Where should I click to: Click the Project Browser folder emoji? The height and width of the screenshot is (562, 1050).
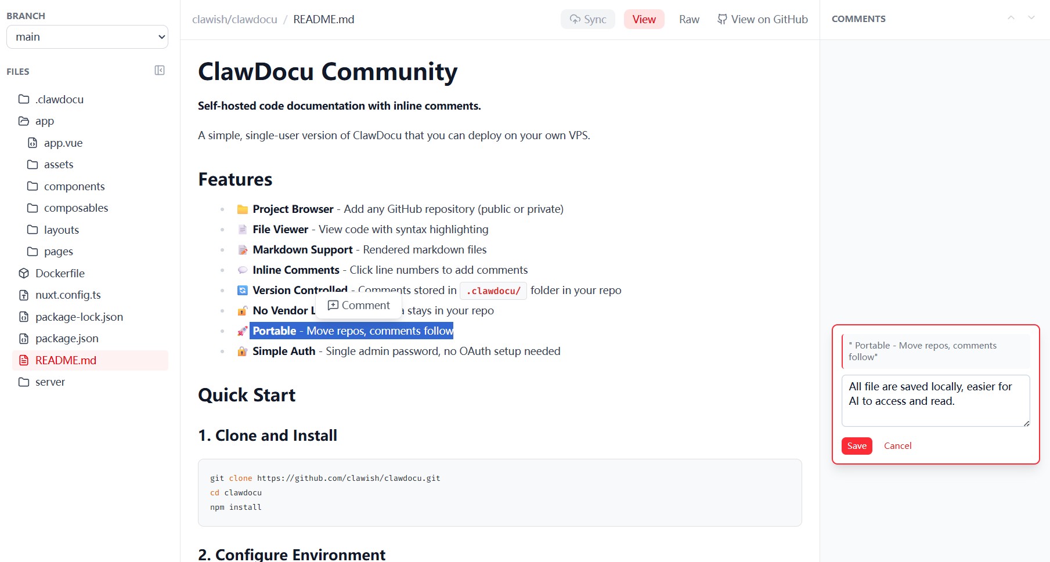[x=243, y=209]
